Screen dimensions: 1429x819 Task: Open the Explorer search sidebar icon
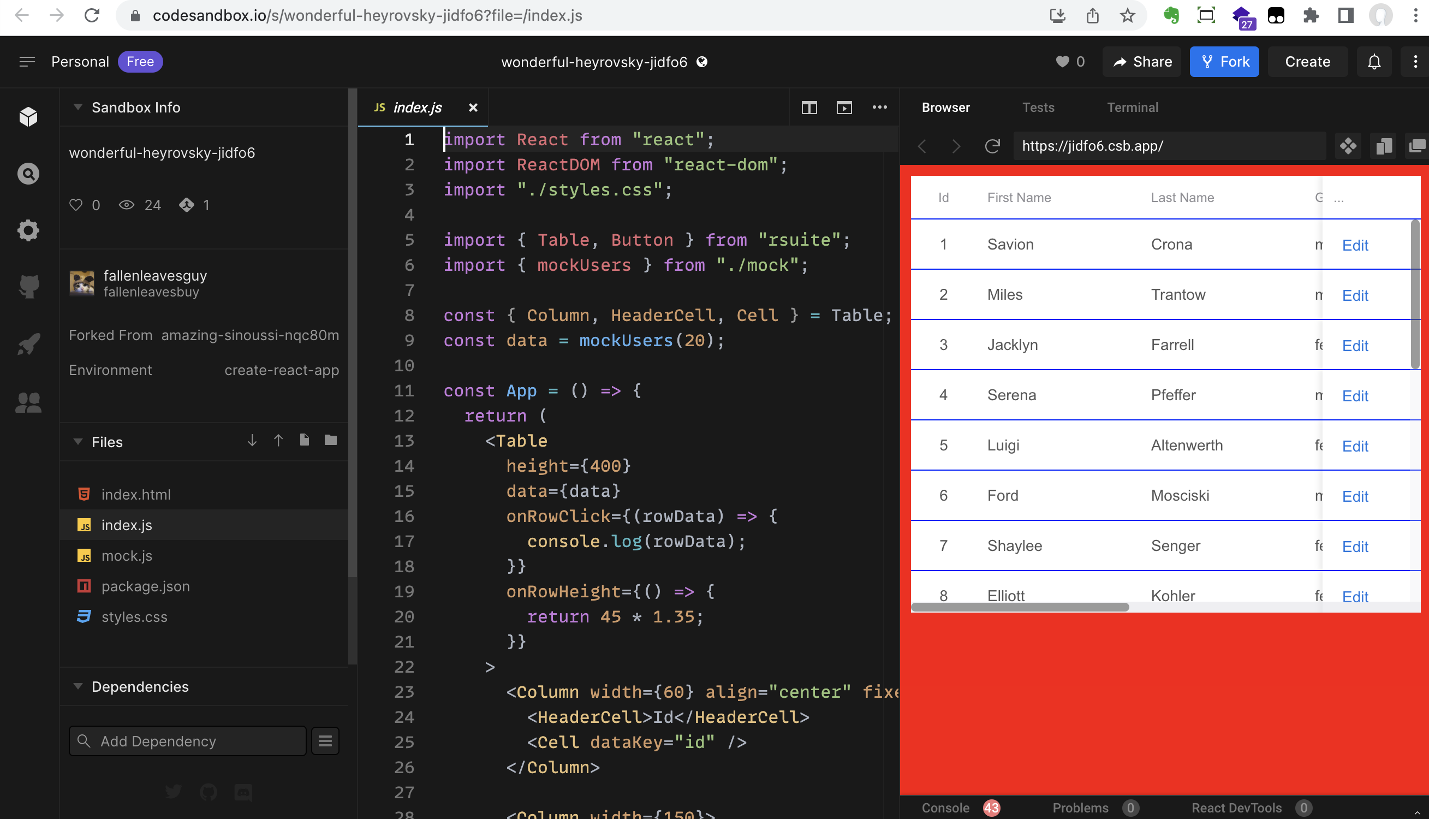28,174
